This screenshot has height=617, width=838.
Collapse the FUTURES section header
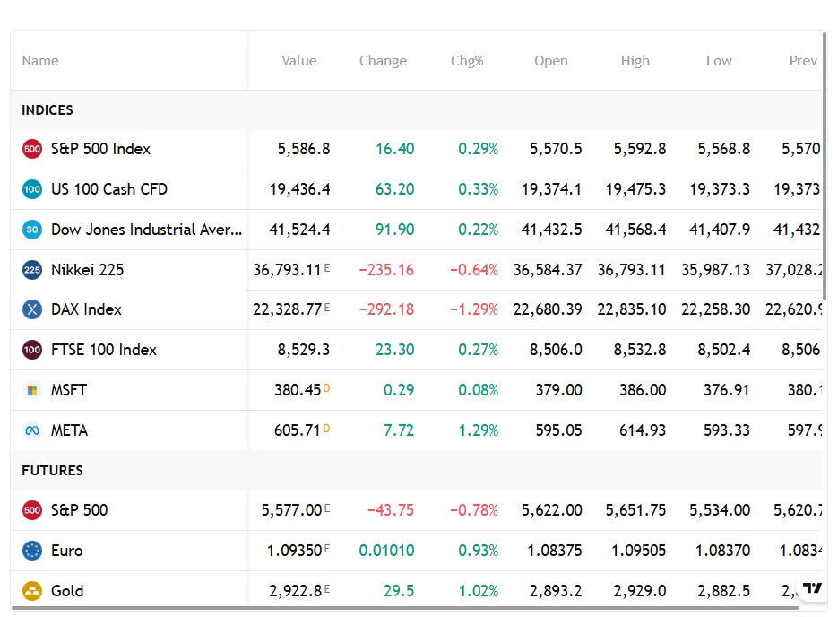pos(52,471)
